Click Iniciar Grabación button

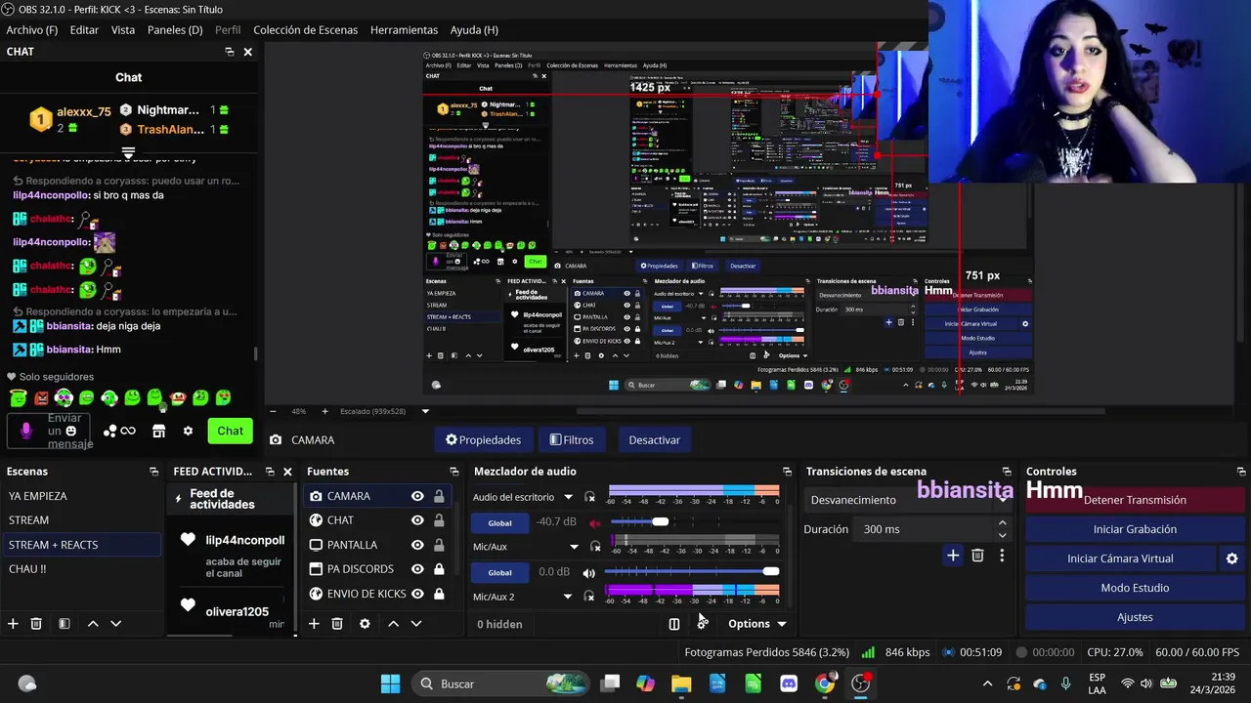1135,529
